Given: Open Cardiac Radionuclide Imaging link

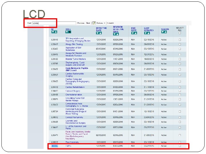Looking at the screenshot, I should [x=75, y=75].
